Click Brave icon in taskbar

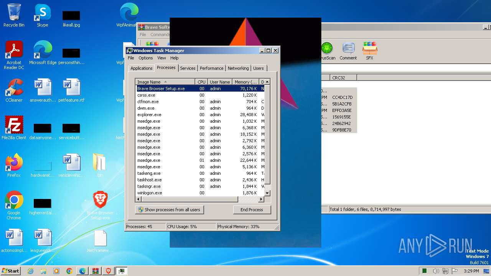109,271
